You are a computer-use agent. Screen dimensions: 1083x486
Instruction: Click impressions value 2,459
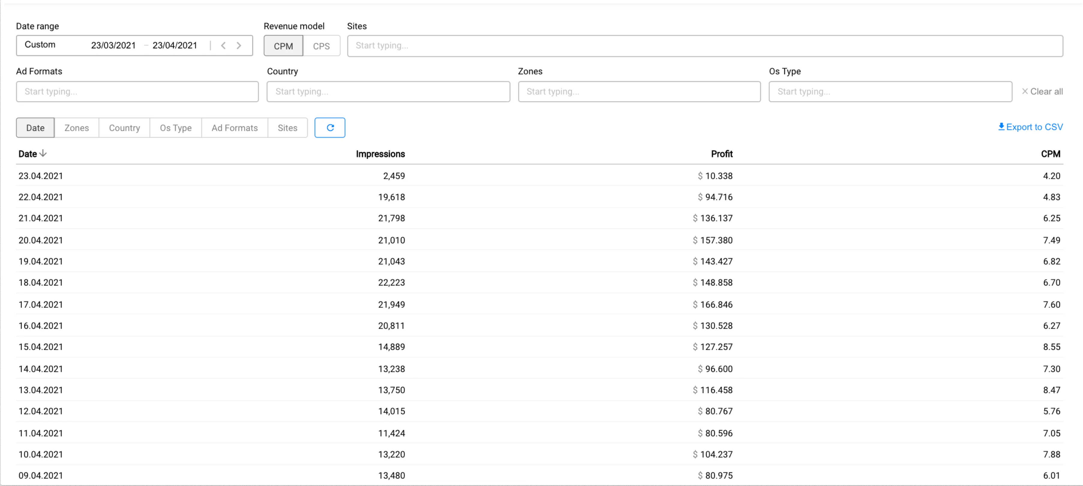[394, 176]
